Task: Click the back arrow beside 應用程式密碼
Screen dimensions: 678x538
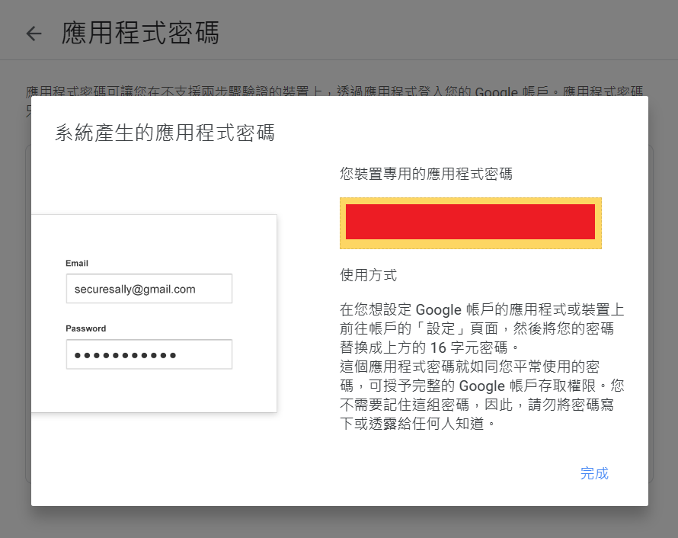Action: [x=34, y=34]
